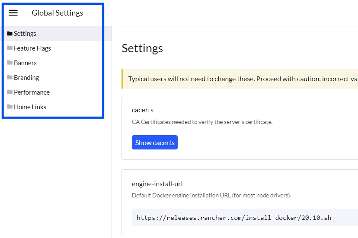Screen dimensions: 358x238
Task: Open the hamburger navigation menu
Action: [x=13, y=13]
